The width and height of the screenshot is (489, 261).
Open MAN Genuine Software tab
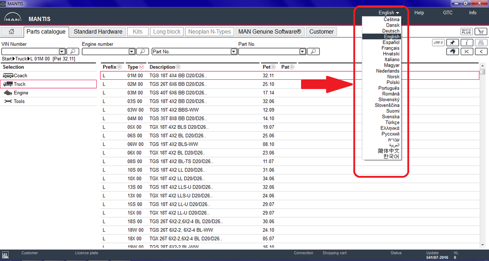coord(270,32)
